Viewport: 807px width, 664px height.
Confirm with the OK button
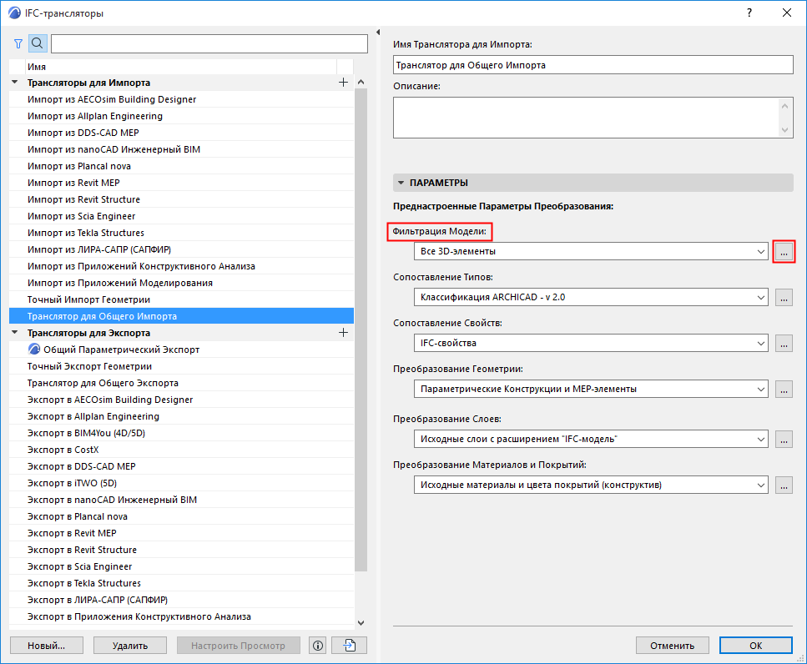(x=755, y=646)
